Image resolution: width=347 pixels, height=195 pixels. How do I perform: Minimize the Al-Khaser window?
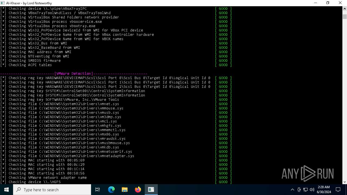[x=316, y=3]
